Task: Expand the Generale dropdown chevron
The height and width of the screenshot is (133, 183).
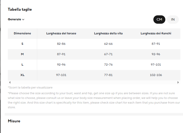Action: [23, 20]
